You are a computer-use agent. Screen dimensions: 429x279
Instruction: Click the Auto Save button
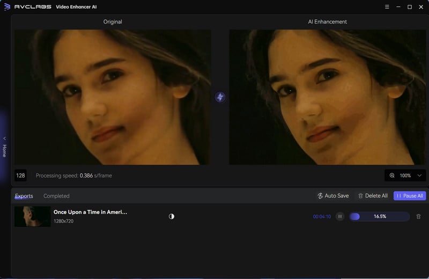pos(333,196)
